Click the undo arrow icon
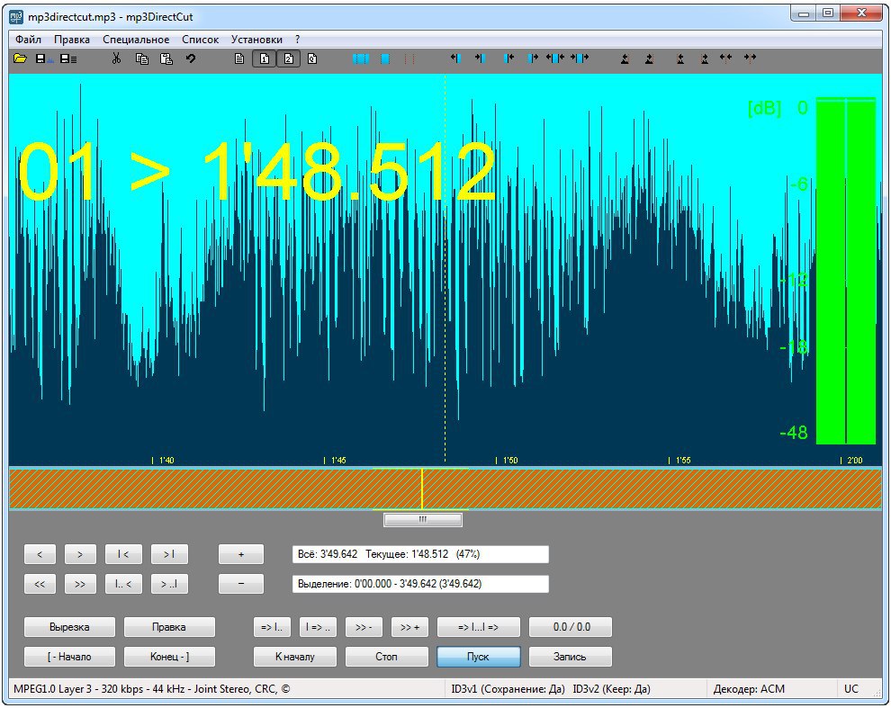 click(x=191, y=58)
